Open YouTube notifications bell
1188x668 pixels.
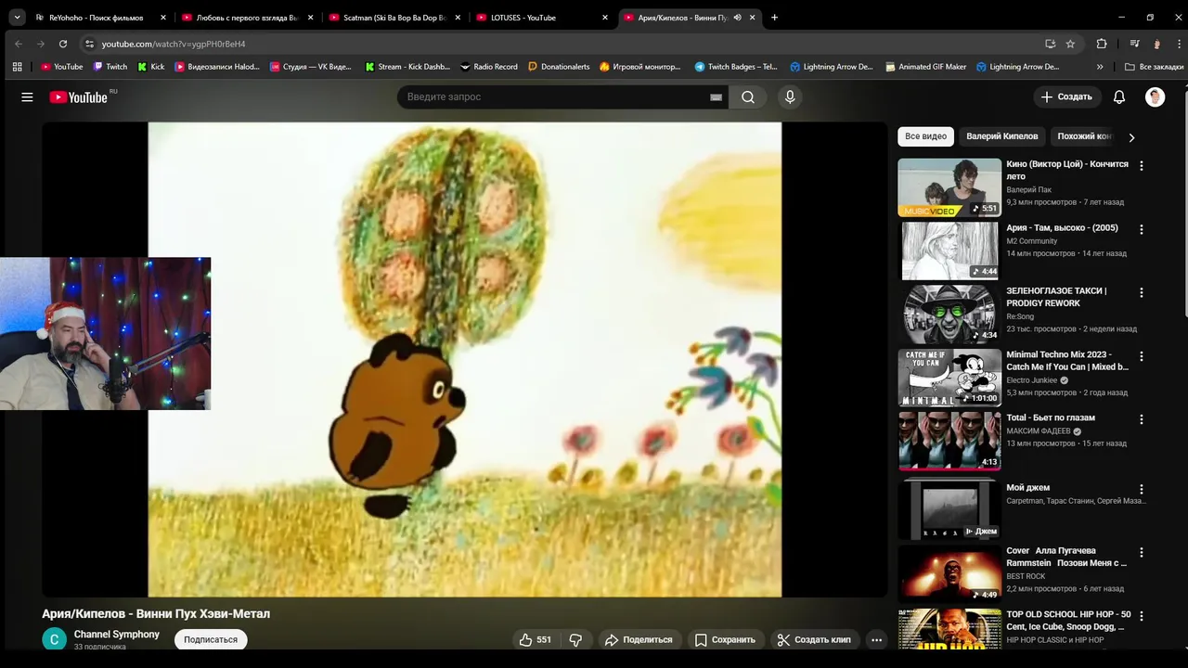click(1119, 96)
